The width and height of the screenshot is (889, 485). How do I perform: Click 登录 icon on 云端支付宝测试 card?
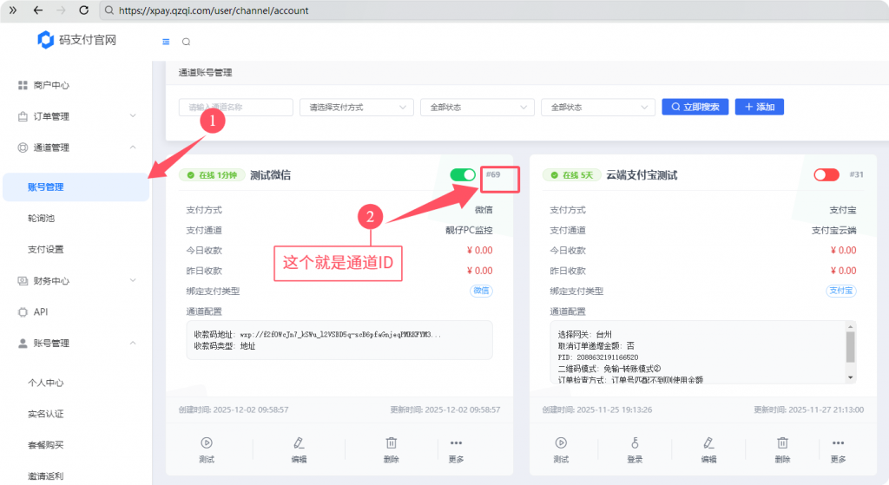point(635,450)
